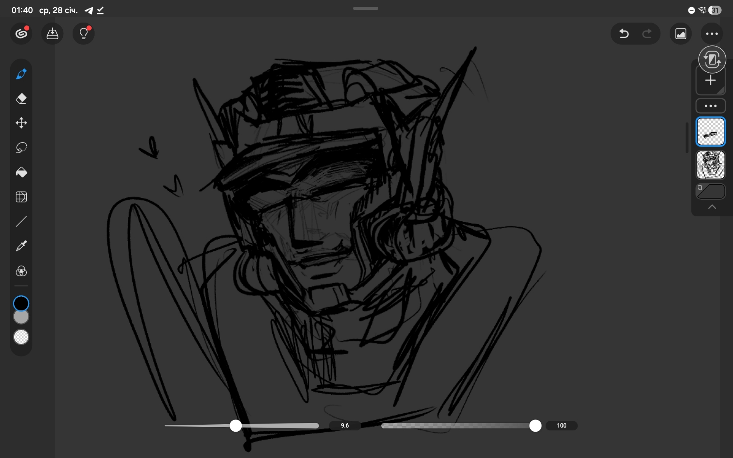This screenshot has width=733, height=458.
Task: Open the Sketchbook main menu logo
Action: coord(21,34)
